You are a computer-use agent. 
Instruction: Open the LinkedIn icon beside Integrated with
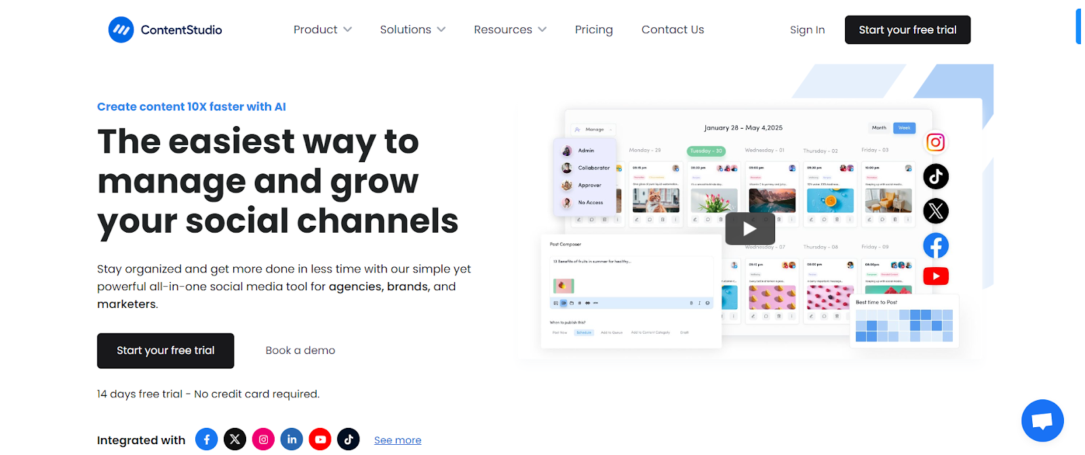pos(292,439)
